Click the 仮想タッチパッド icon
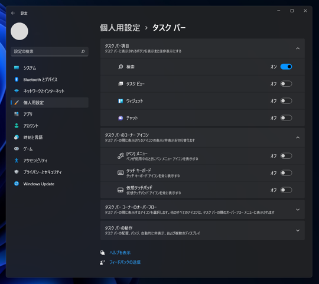Screen dimensions: 319x284 click(x=121, y=190)
